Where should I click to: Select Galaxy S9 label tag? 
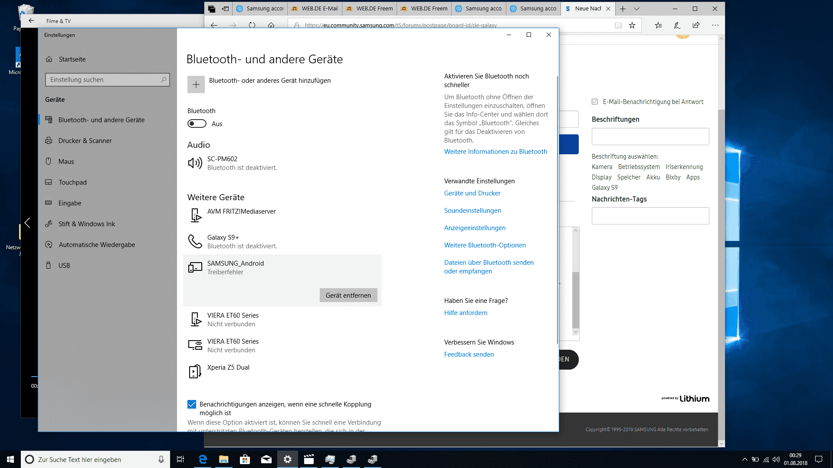(604, 188)
